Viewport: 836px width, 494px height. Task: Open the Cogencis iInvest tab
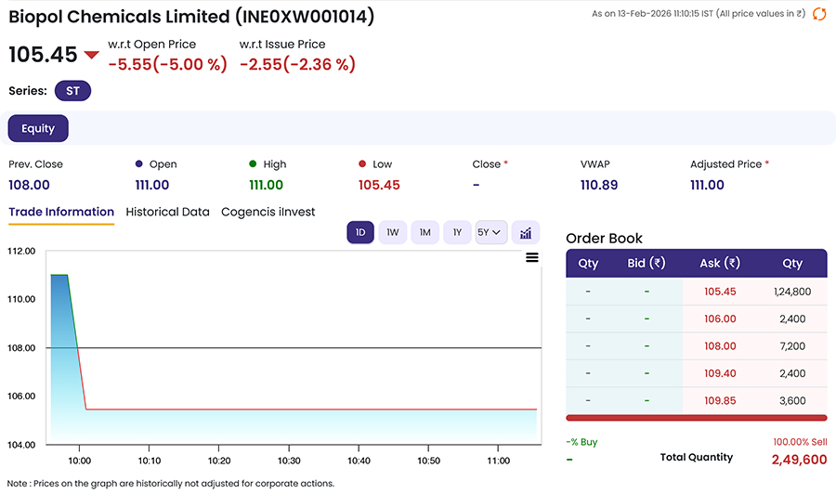coord(268,212)
